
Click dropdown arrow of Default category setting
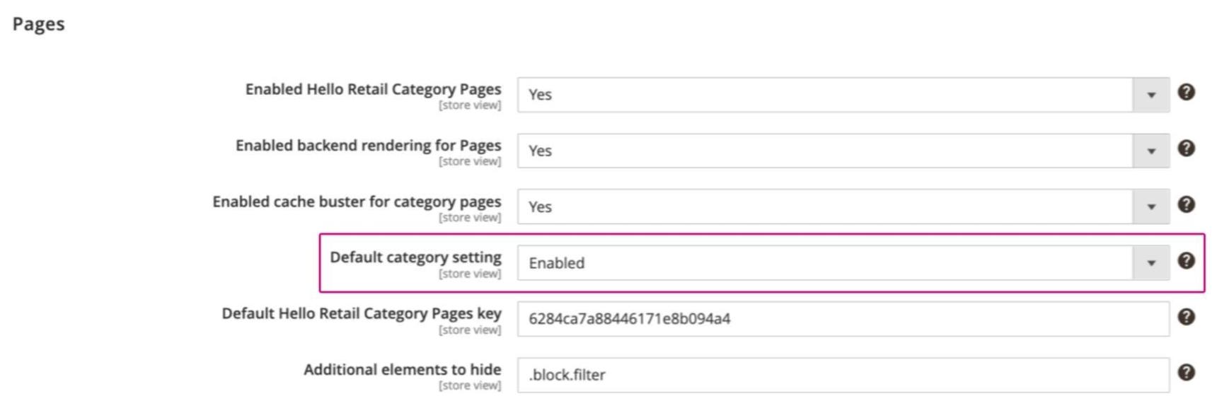(1150, 263)
